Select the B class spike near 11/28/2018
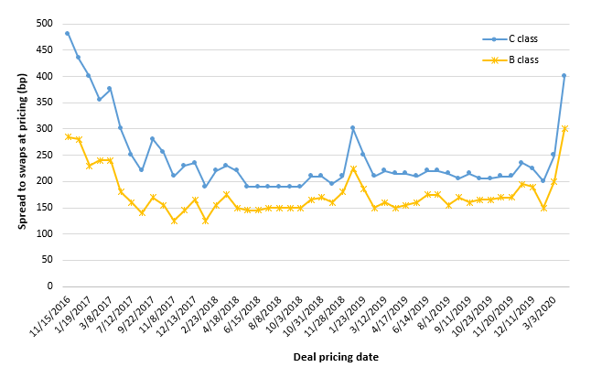This screenshot has height=367, width=591. coord(352,168)
